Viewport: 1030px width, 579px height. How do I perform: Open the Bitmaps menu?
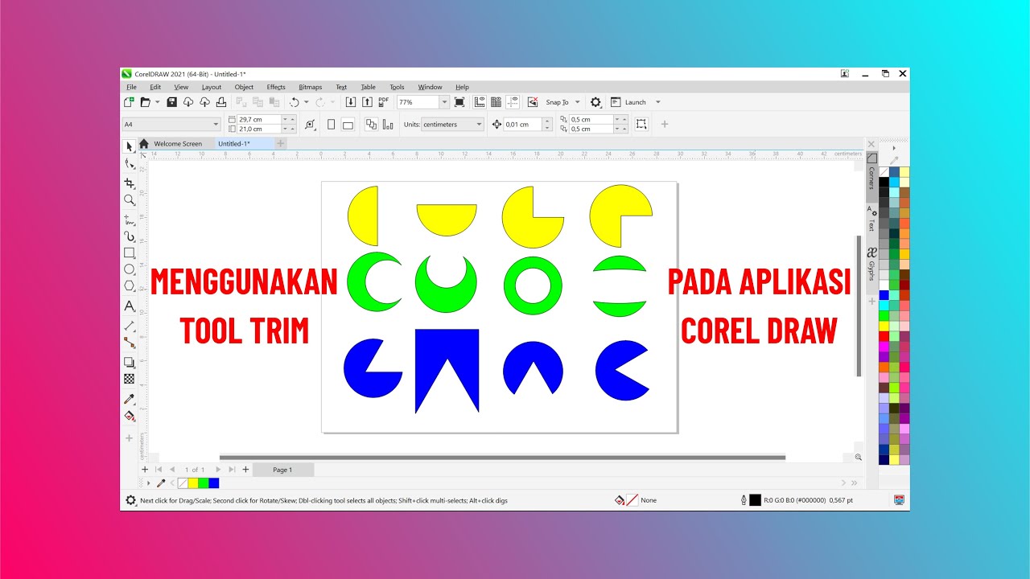click(x=310, y=87)
